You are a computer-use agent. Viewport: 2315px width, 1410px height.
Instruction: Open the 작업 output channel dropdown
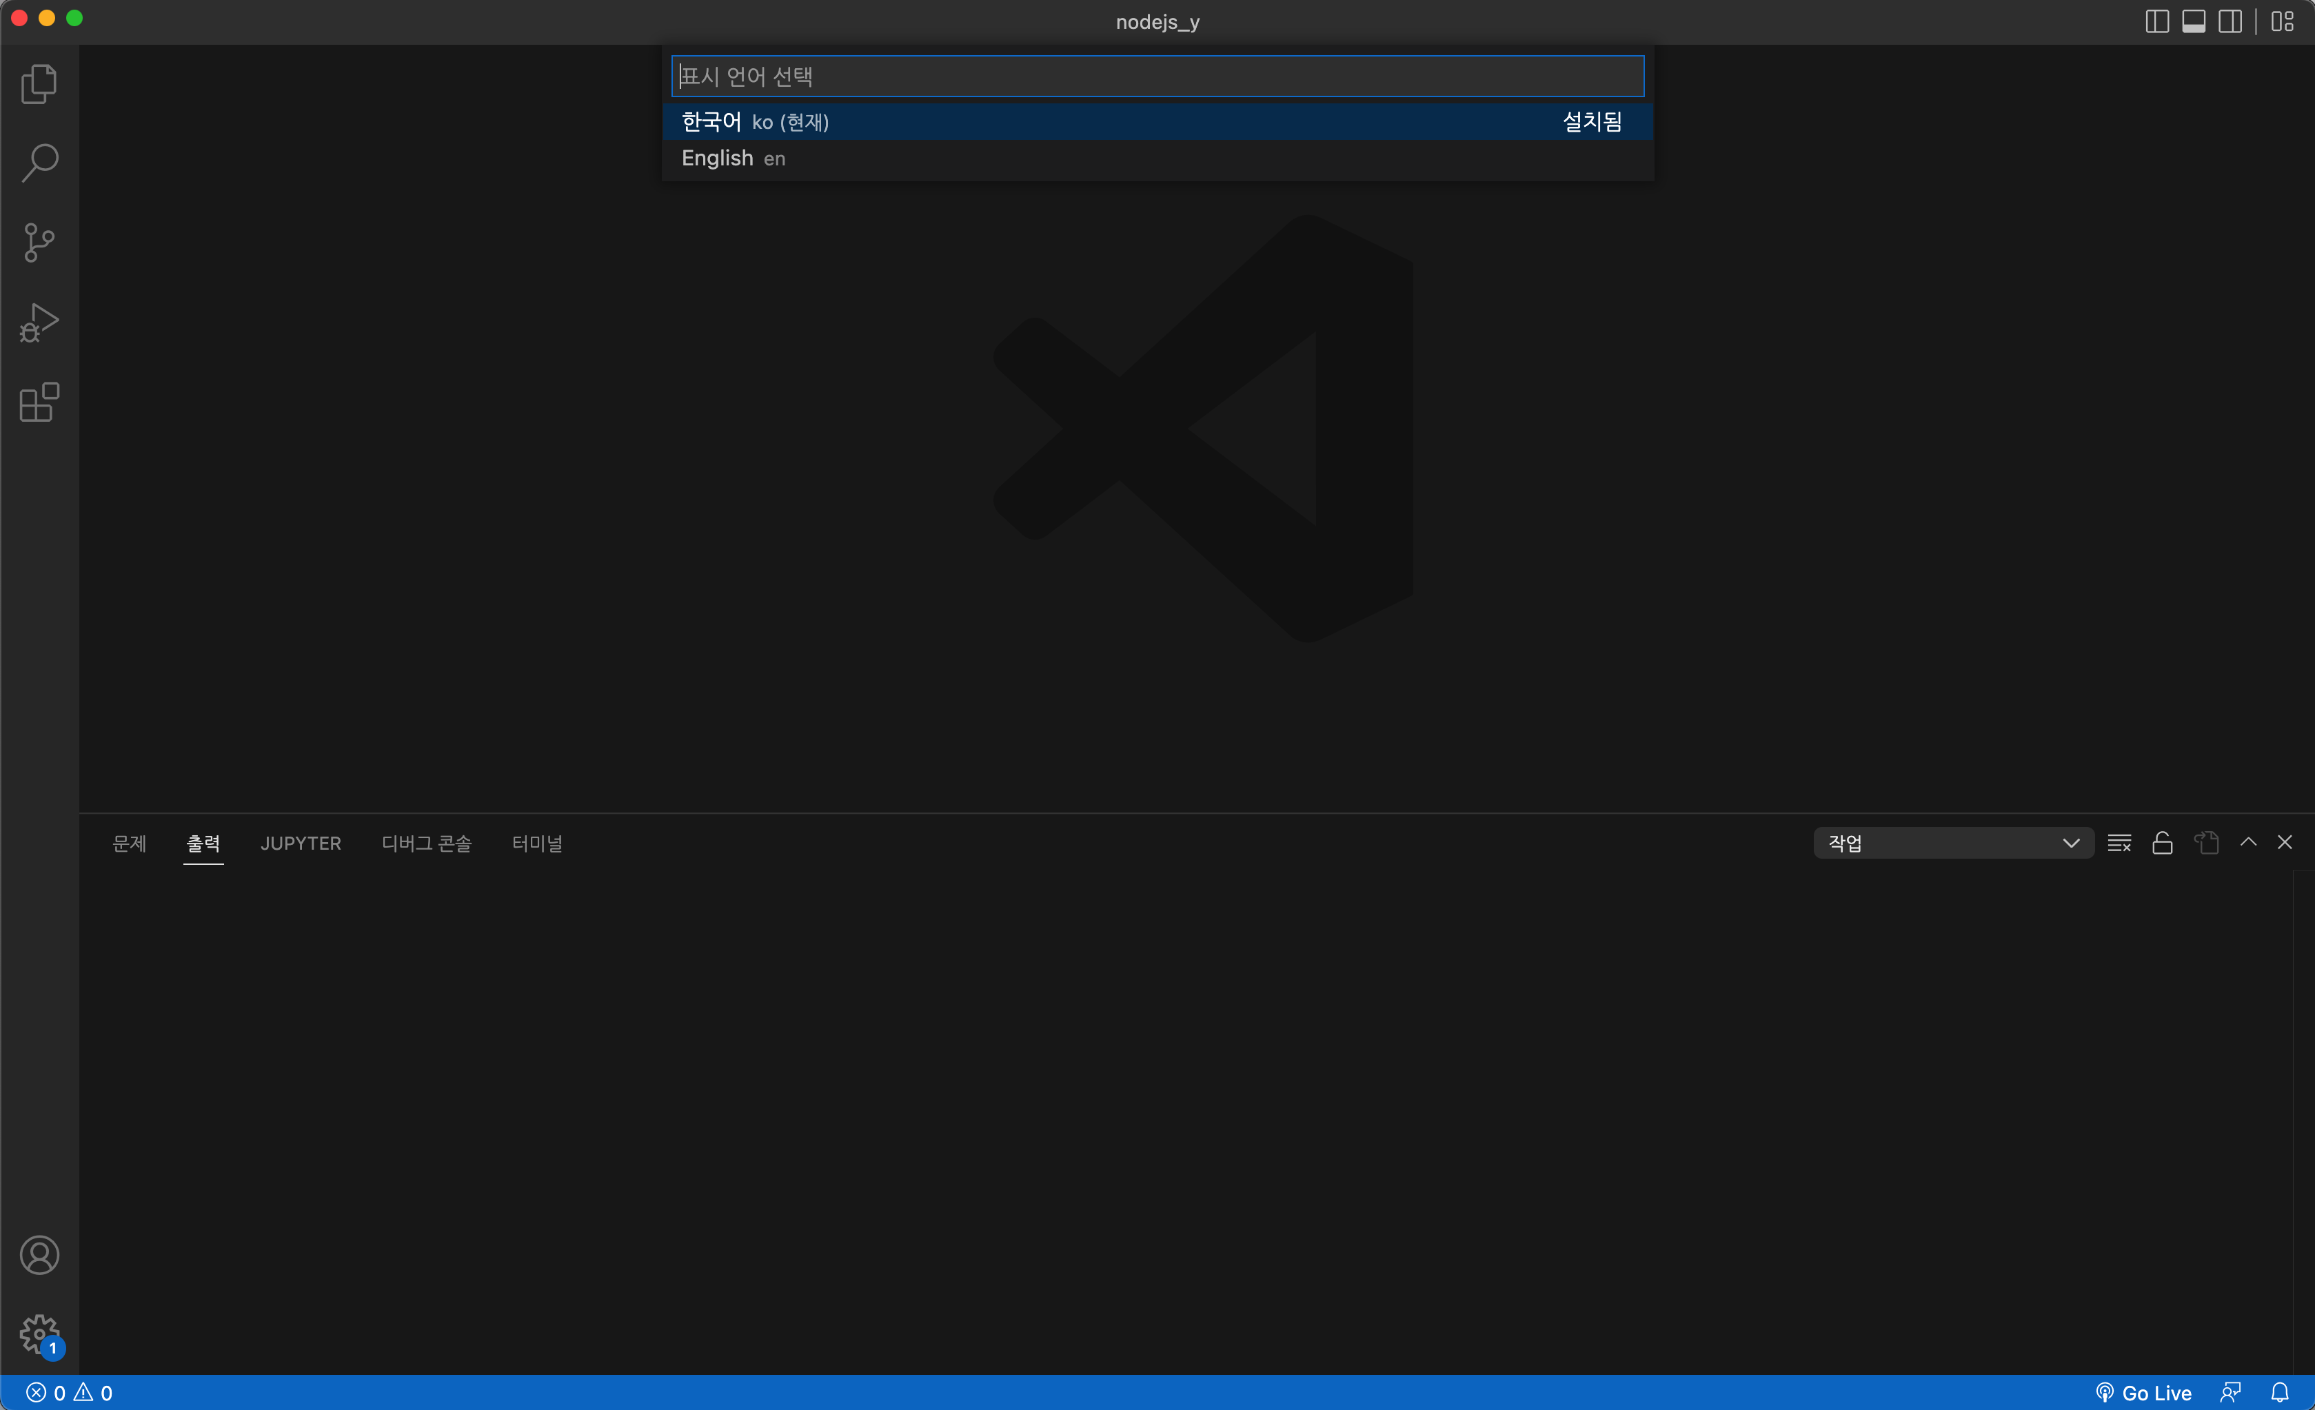click(1952, 843)
